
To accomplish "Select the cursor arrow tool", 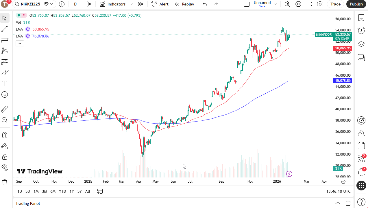I will (5, 18).
